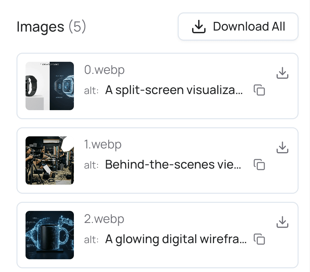This screenshot has width=310, height=272.
Task: Click the download arrow inside Download All
Action: [x=198, y=26]
